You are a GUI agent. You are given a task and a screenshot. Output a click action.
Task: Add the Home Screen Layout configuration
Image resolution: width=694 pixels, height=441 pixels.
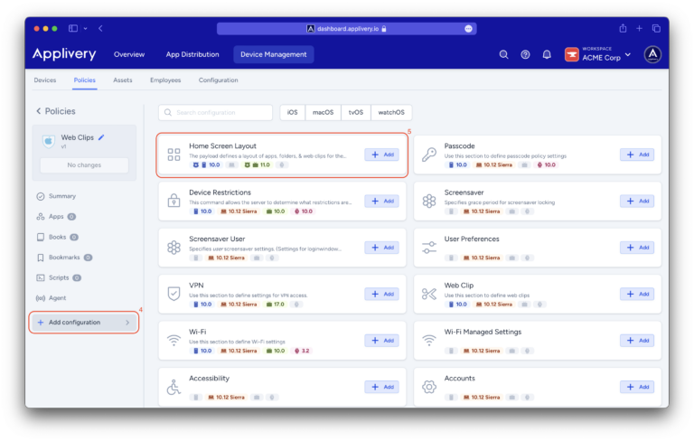[x=380, y=155]
